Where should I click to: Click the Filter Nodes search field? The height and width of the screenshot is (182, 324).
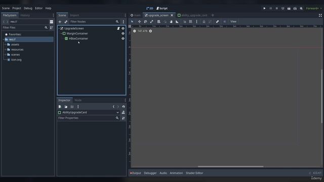(94, 22)
